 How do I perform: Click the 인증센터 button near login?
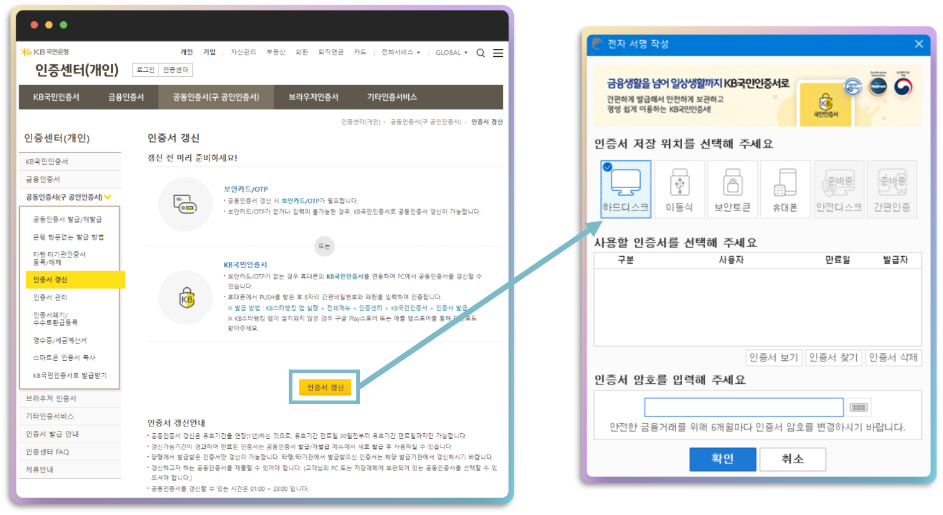175,70
